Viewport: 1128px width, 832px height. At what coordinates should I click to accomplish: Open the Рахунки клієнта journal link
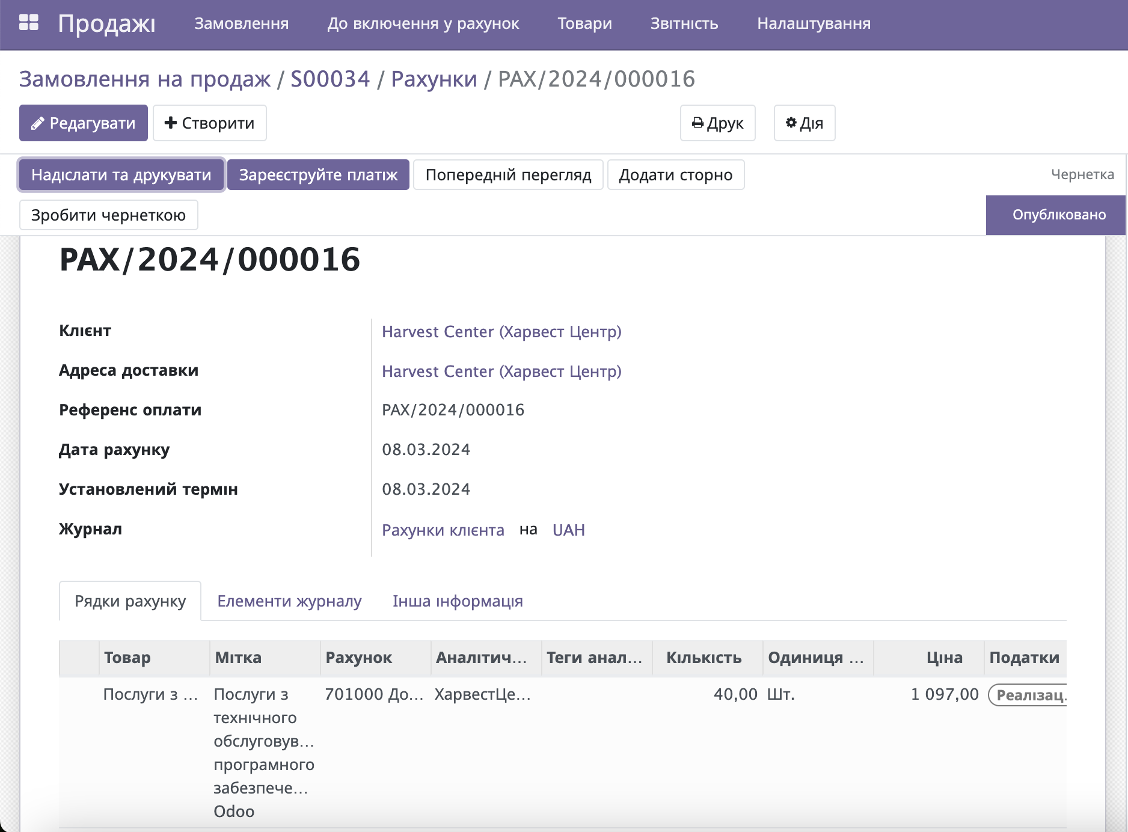(443, 530)
